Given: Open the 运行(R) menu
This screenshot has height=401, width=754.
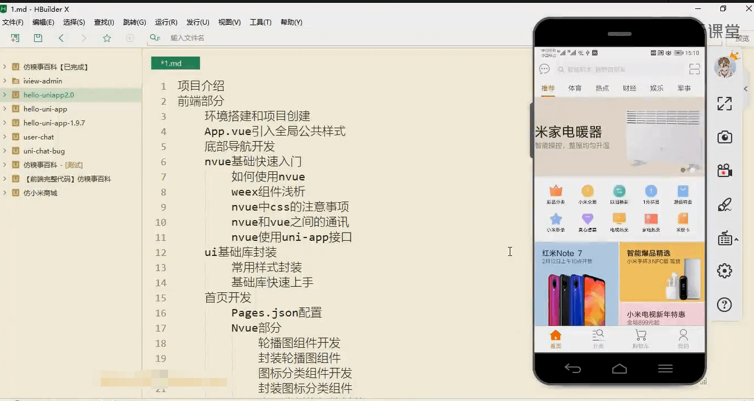Looking at the screenshot, I should (x=166, y=22).
